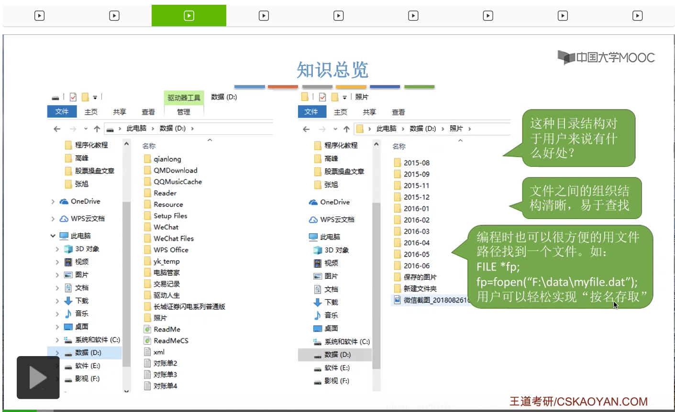Select the ReadMeCS file icon
The image size is (675, 412).
click(147, 340)
